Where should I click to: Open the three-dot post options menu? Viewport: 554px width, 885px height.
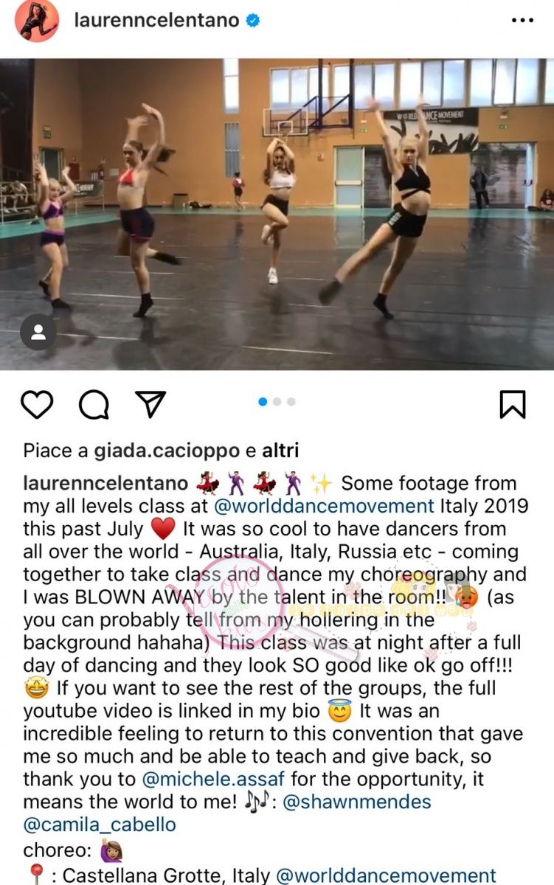tap(522, 21)
